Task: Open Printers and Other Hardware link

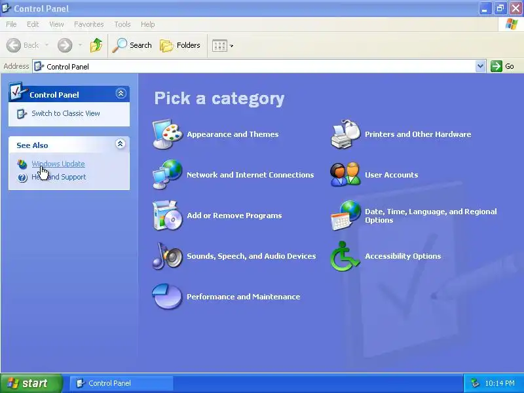Action: click(x=418, y=134)
